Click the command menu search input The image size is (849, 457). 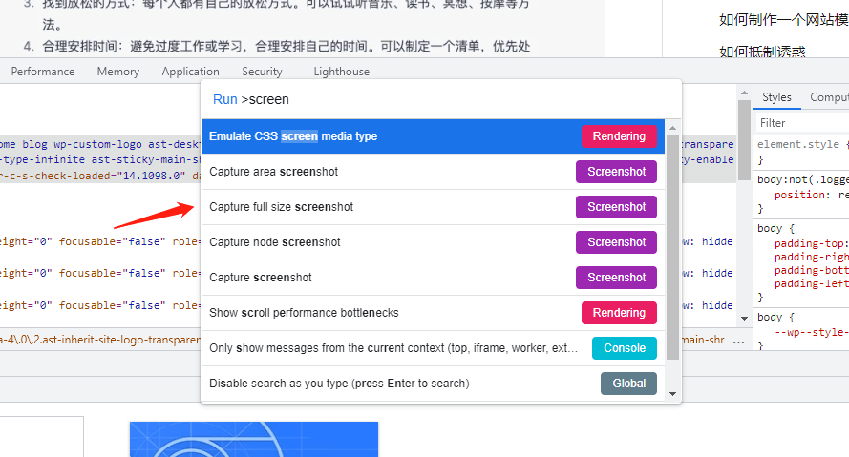click(441, 99)
